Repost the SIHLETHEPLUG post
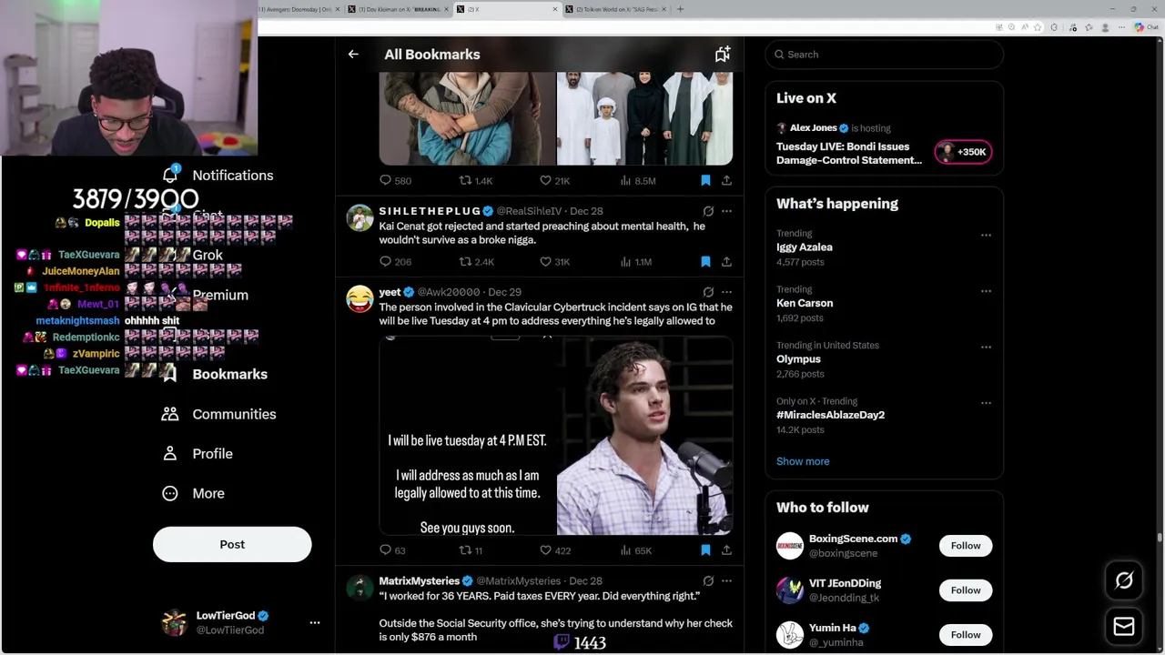 (465, 262)
